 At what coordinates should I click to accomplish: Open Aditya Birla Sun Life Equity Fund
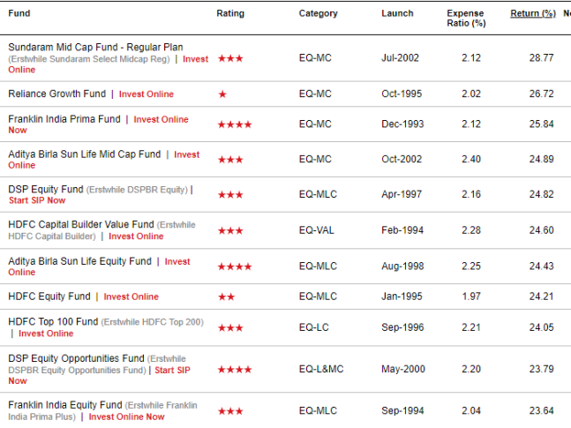point(79,261)
